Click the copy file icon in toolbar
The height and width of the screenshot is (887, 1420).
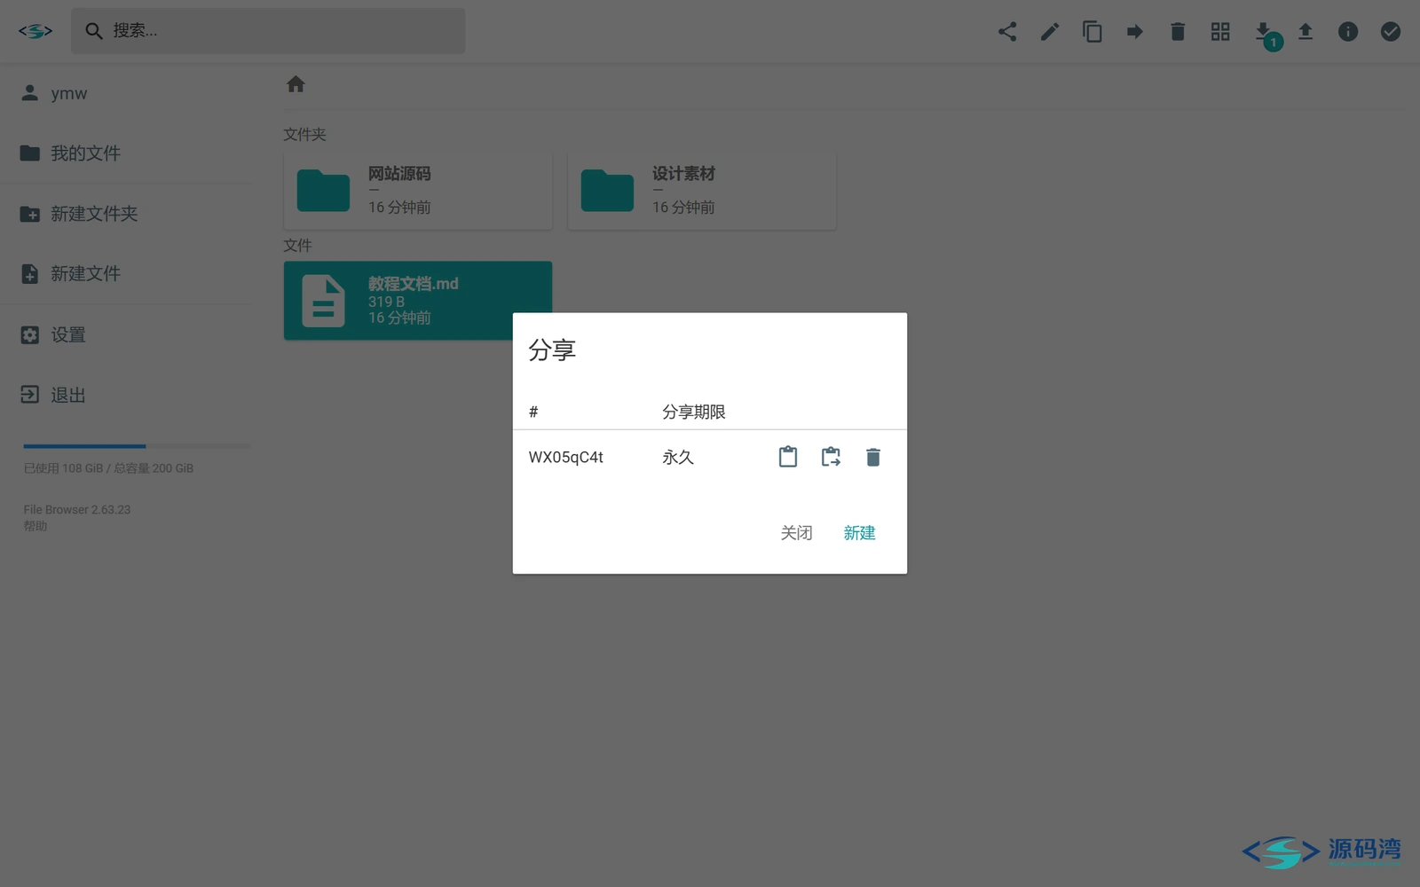coord(1093,32)
